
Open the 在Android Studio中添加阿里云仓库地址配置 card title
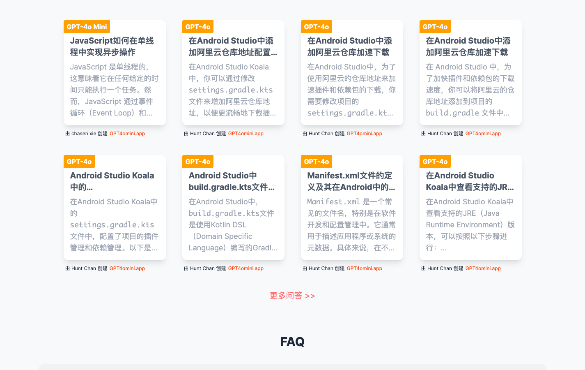pyautogui.click(x=233, y=46)
